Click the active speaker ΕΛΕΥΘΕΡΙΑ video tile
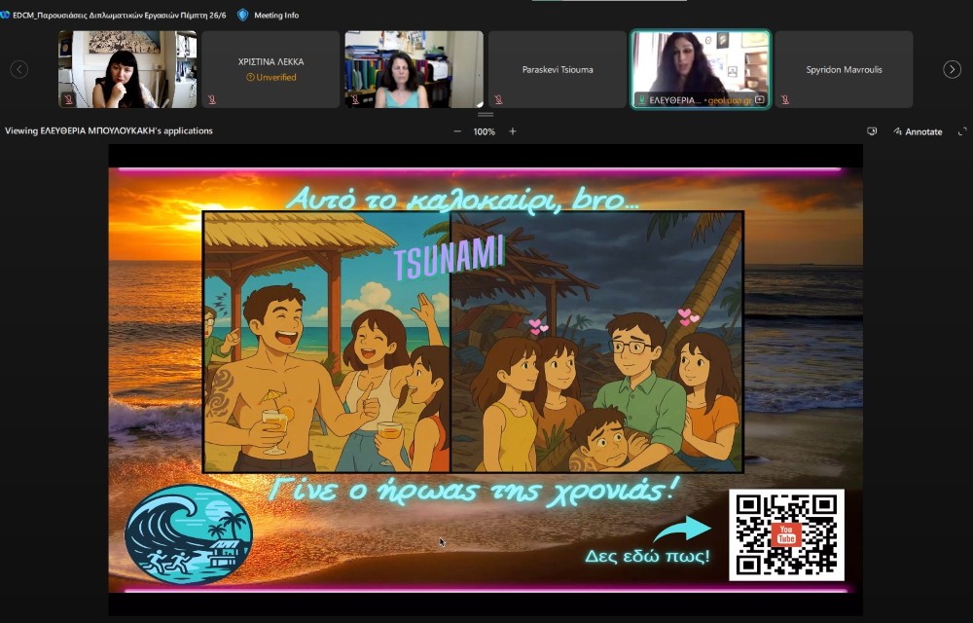This screenshot has height=623, width=973. click(701, 63)
